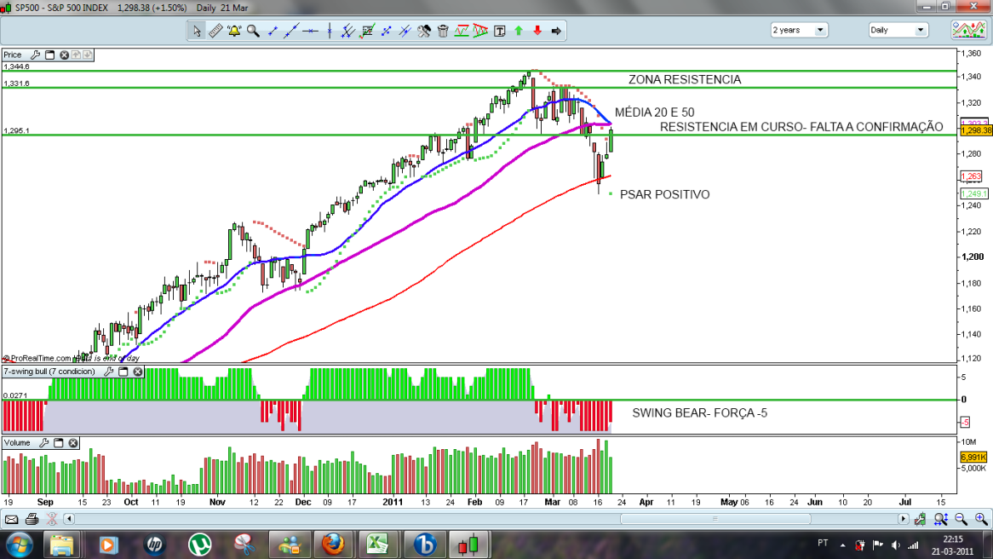The height and width of the screenshot is (559, 993).
Task: Zoom out the chart with minus magnifier
Action: click(961, 520)
